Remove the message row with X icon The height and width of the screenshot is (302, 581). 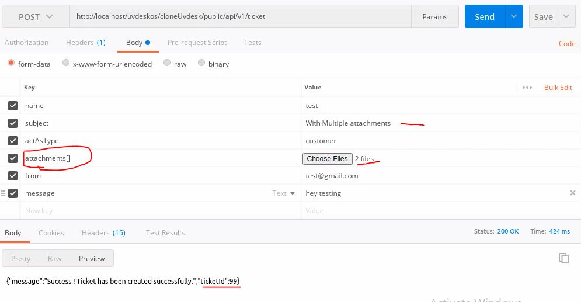coord(572,193)
